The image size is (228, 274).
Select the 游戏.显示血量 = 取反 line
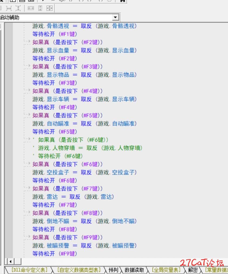click(84, 50)
